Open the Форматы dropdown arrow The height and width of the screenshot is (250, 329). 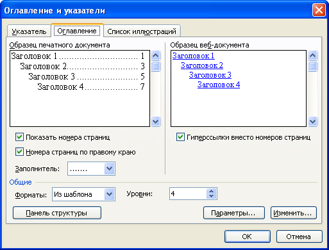pos(110,194)
